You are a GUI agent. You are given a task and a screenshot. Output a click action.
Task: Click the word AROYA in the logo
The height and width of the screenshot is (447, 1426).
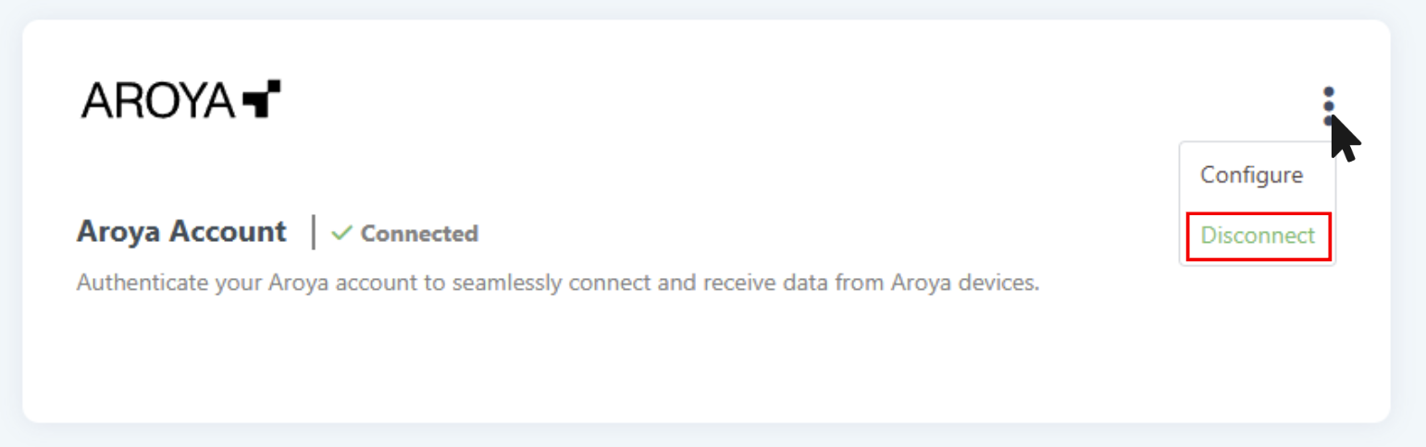point(157,100)
